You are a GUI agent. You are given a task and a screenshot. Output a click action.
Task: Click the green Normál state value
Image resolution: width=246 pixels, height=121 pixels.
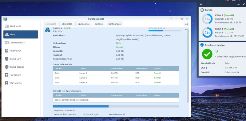(119, 47)
